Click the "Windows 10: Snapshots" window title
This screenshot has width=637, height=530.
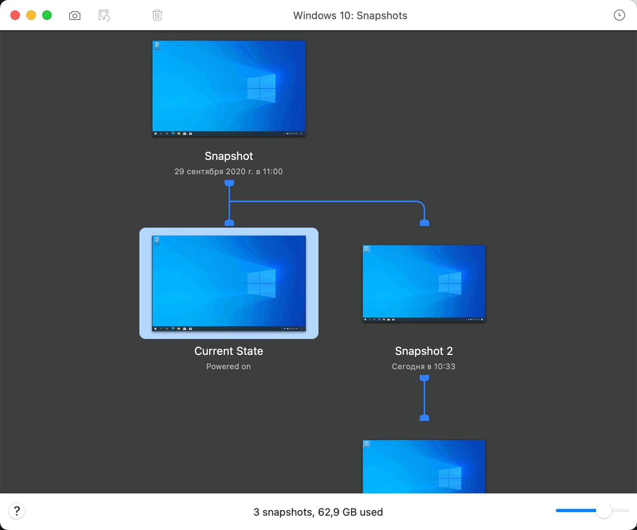pyautogui.click(x=350, y=16)
